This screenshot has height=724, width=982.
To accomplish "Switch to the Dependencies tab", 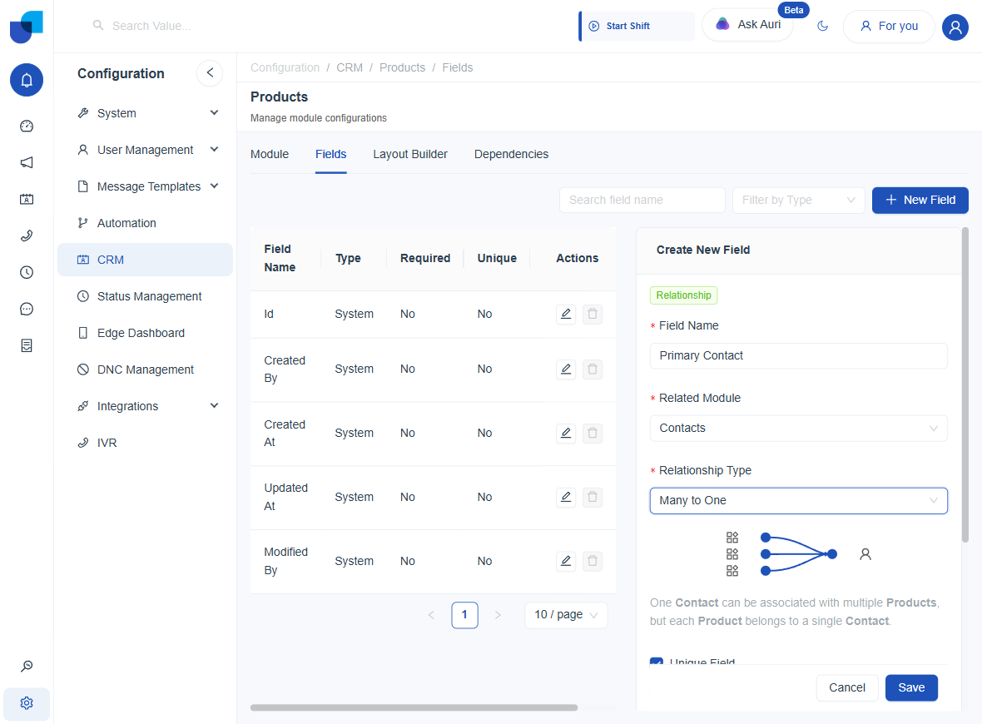I will [x=511, y=154].
